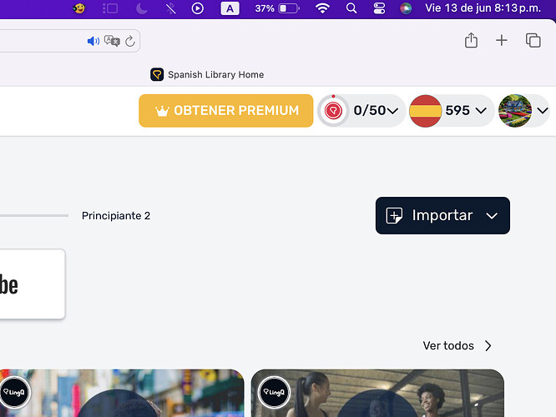Click the Bluetooth off menu bar icon
This screenshot has width=556, height=417.
[x=171, y=8]
